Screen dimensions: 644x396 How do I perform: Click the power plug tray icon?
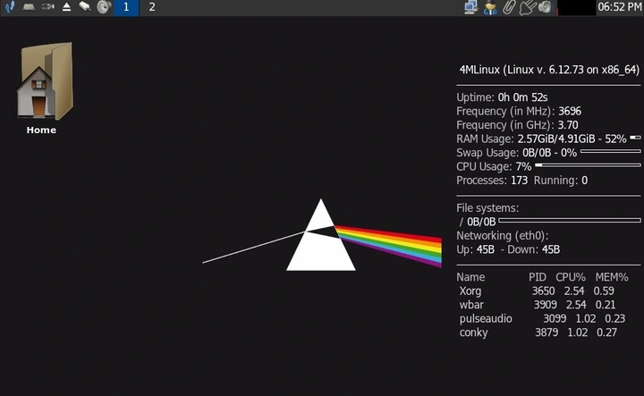pos(527,8)
